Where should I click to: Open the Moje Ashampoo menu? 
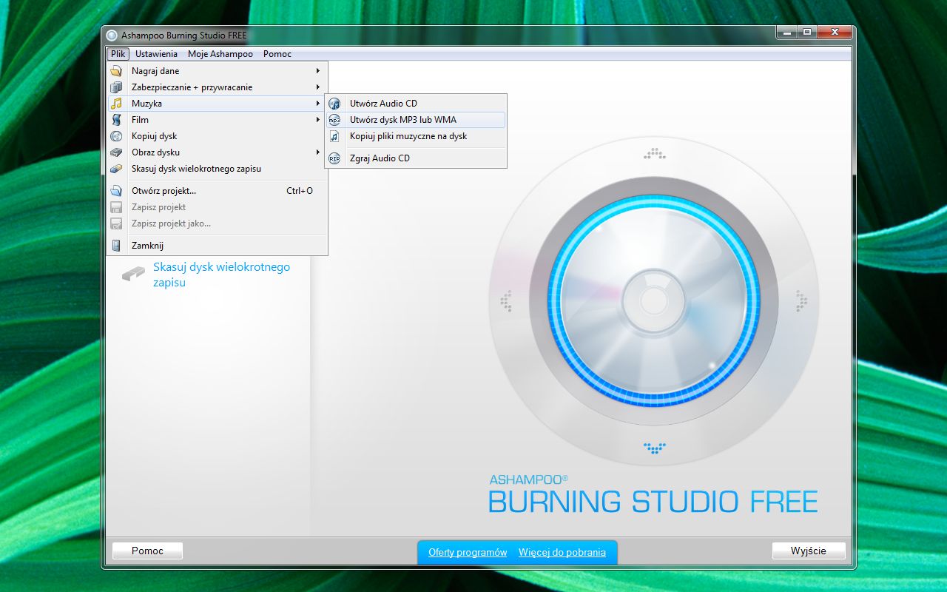point(220,54)
